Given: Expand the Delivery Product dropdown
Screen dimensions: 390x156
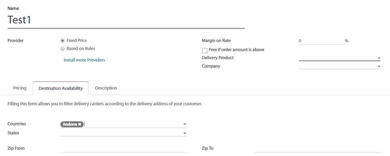Looking at the screenshot, I should 379,58.
